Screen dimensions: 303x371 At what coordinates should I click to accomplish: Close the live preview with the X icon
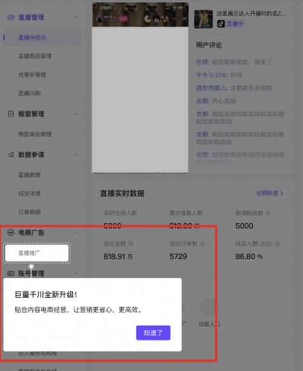(184, 18)
